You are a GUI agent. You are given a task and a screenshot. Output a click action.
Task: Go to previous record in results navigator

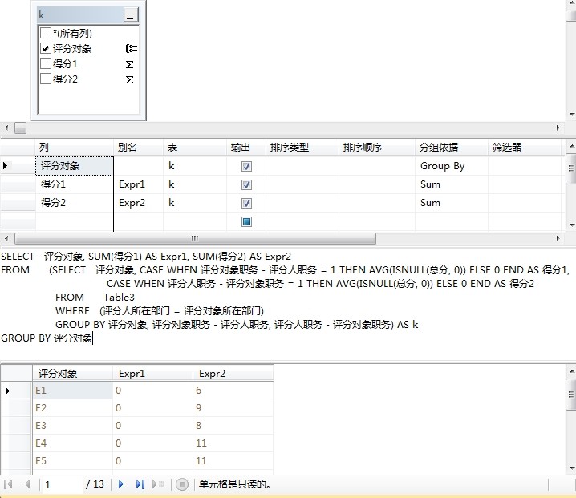coord(27,484)
